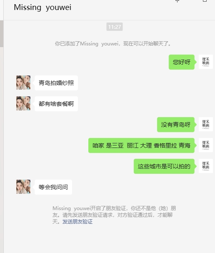Open contact avatar beside 等会我问问
This screenshot has width=215, height=253.
point(23,187)
